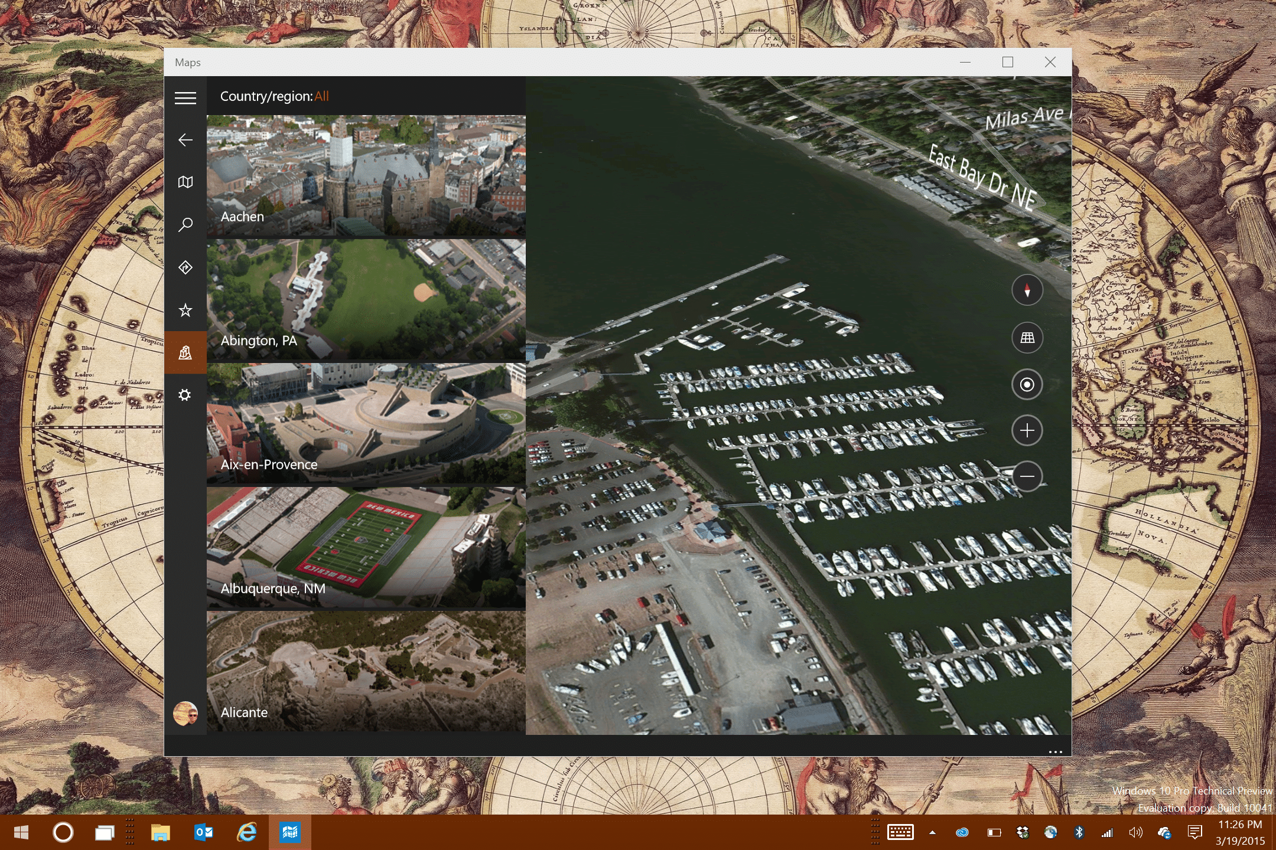The image size is (1276, 850).
Task: Click the Maps app taskbar icon
Action: tap(290, 832)
